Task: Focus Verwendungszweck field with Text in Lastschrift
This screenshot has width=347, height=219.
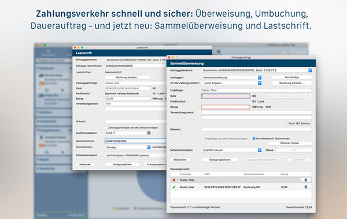Action: pyautogui.click(x=136, y=104)
